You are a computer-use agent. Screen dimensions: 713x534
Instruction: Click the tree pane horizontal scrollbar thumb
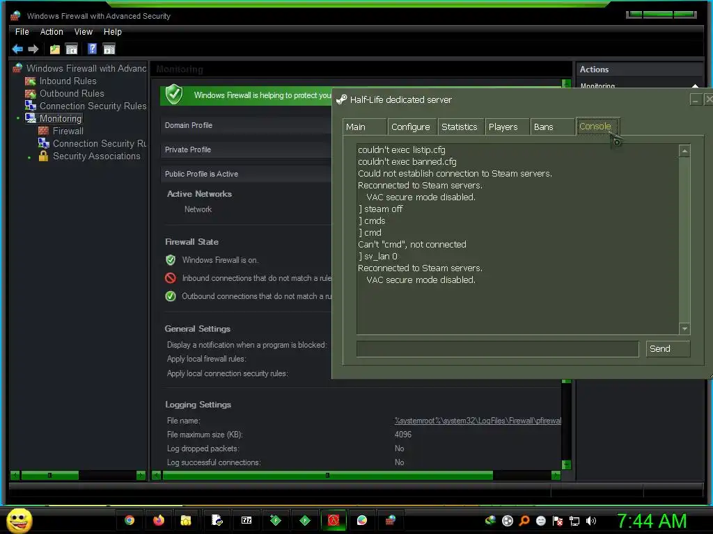point(49,476)
